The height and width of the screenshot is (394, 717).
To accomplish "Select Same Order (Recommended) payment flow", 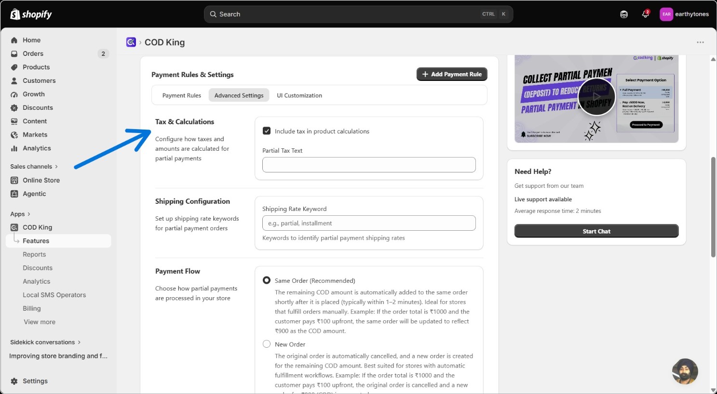I will tap(267, 280).
